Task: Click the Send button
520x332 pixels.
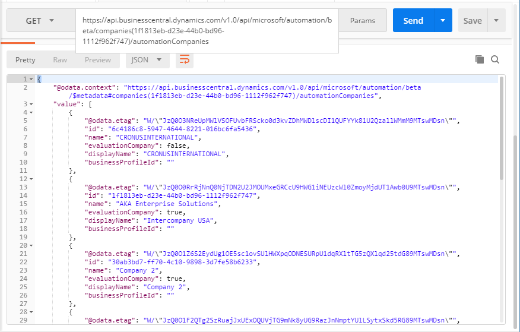Action: tap(413, 20)
